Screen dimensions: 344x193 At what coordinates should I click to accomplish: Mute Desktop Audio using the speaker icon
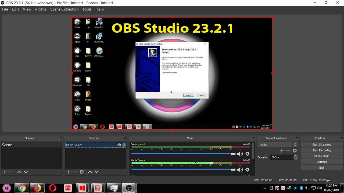click(240, 154)
